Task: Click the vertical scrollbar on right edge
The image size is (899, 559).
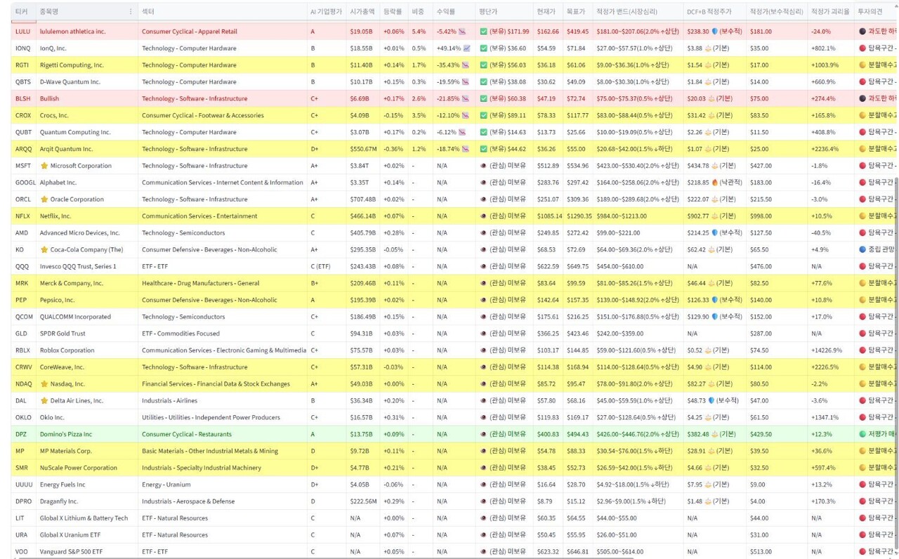Action: [895, 281]
